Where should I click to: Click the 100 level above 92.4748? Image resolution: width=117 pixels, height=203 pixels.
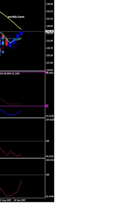pyautogui.click(x=48, y=175)
